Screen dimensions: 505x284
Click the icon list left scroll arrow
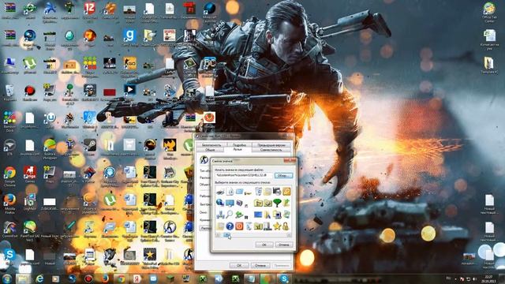coord(218,235)
